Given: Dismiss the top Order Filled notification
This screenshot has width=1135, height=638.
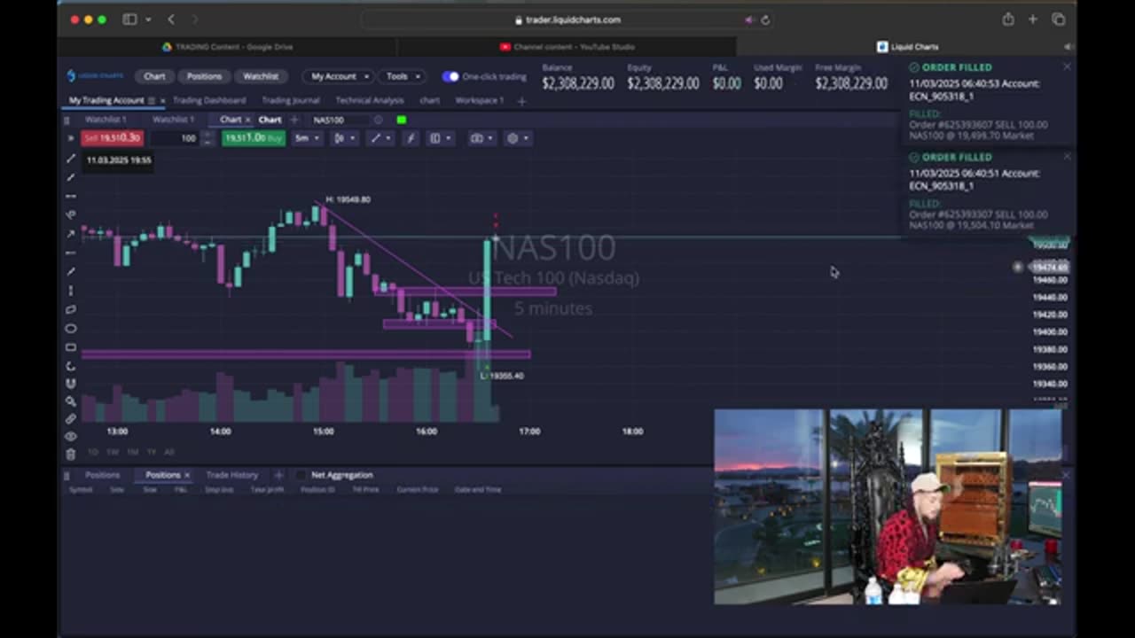Looking at the screenshot, I should point(1067,67).
